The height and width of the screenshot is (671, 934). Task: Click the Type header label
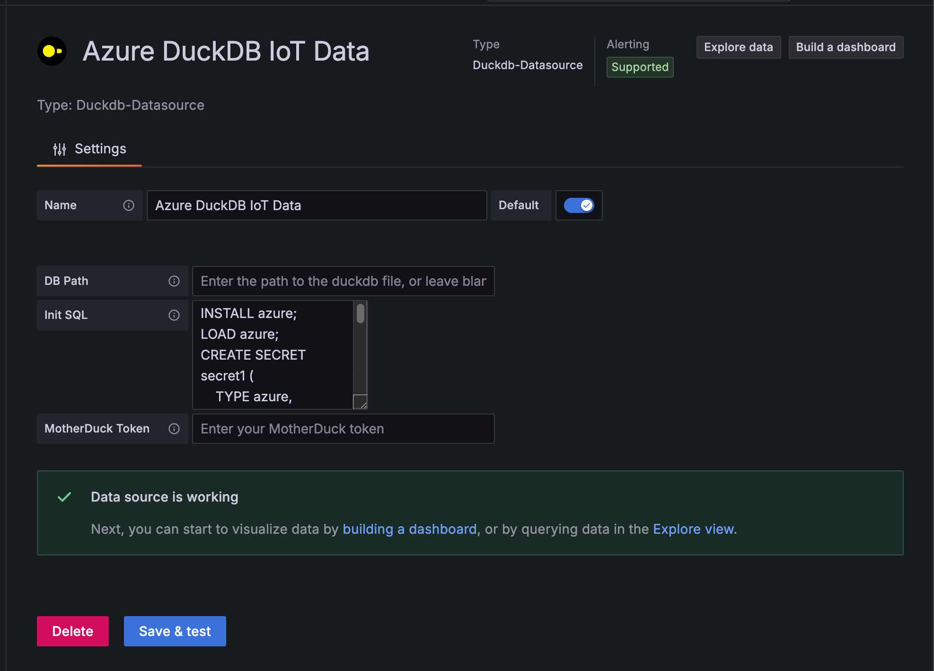[486, 44]
